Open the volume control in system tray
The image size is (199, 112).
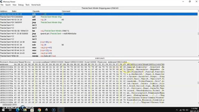point(187,110)
